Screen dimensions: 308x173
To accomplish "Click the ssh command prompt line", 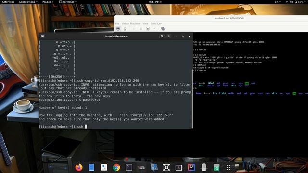I will tap(63, 127).
